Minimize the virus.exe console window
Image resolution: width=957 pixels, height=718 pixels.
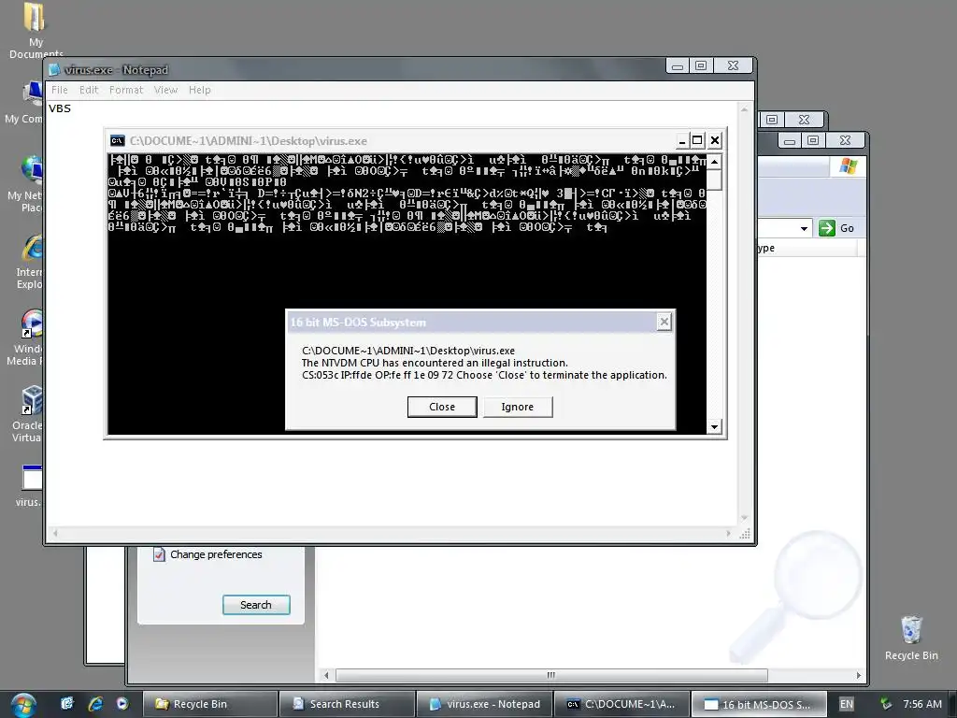click(681, 141)
